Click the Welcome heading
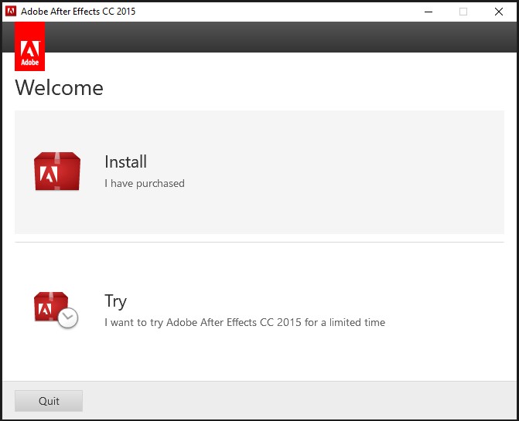519x421 pixels. (60, 88)
